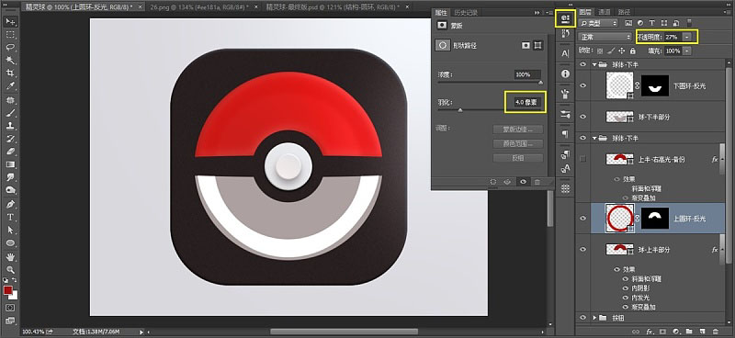Open the Paragraph panel icon in dock

pos(565,134)
